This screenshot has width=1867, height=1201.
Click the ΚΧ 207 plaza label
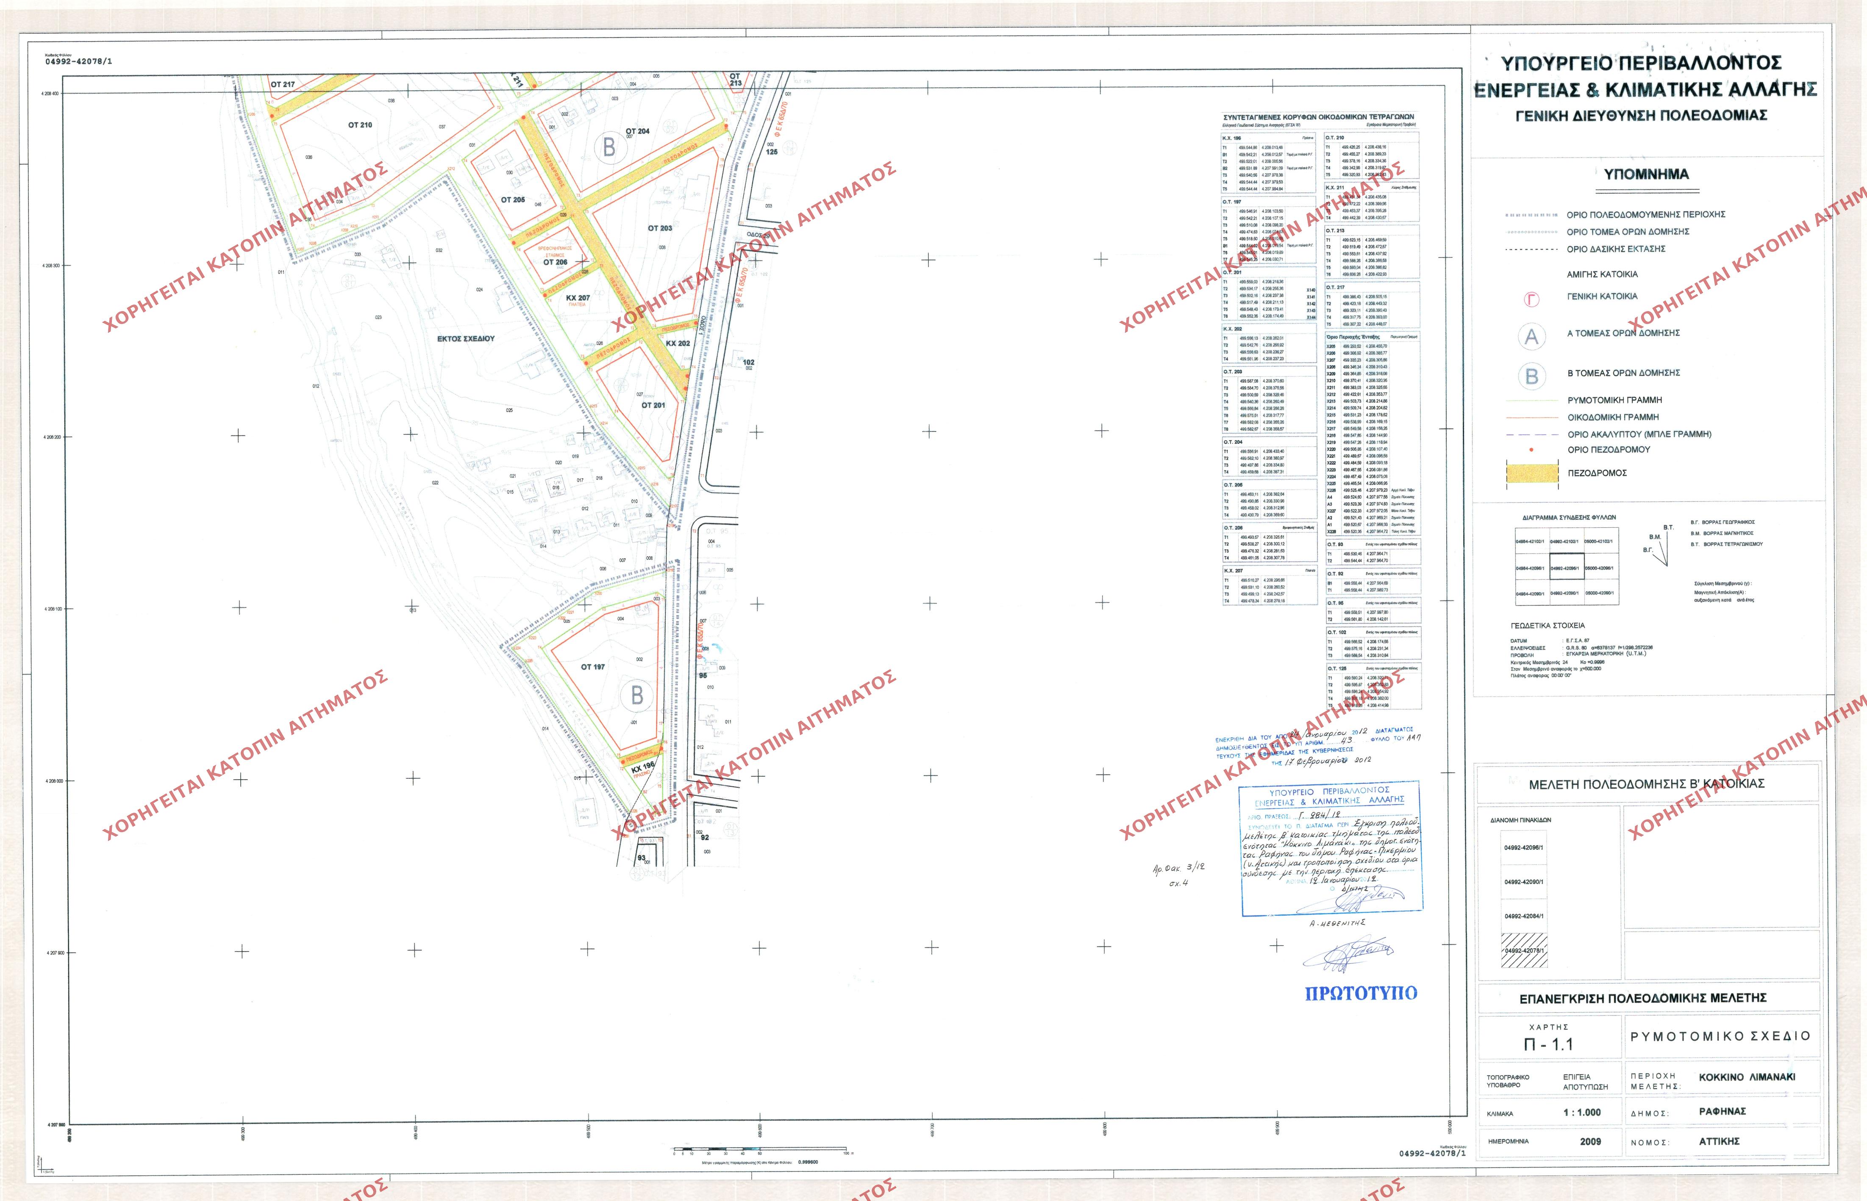(x=577, y=298)
